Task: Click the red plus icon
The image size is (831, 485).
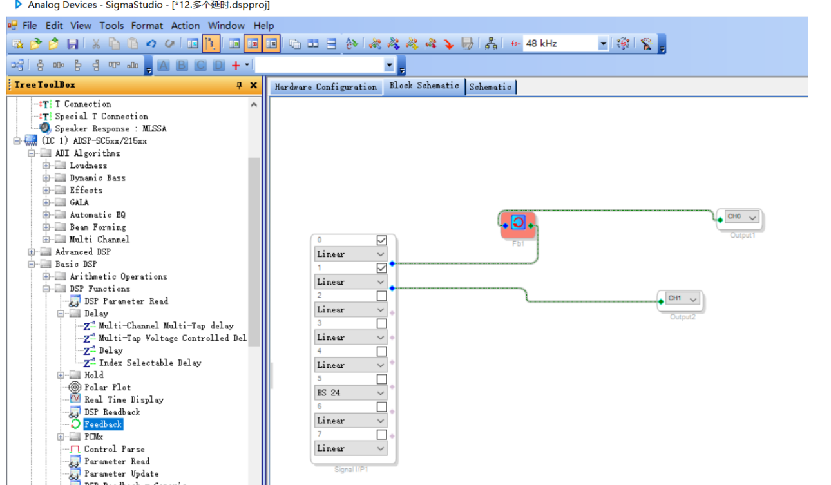Action: [x=236, y=65]
